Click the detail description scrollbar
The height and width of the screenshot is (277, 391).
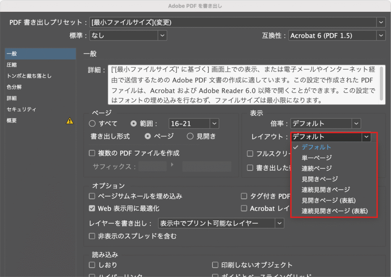coord(381,83)
